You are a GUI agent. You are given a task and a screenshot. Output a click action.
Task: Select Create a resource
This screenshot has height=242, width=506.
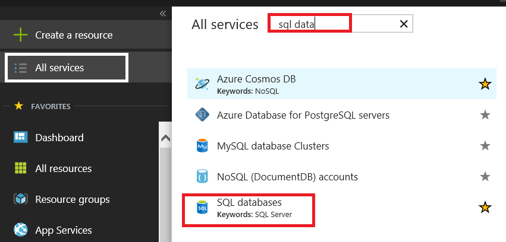[x=73, y=35]
